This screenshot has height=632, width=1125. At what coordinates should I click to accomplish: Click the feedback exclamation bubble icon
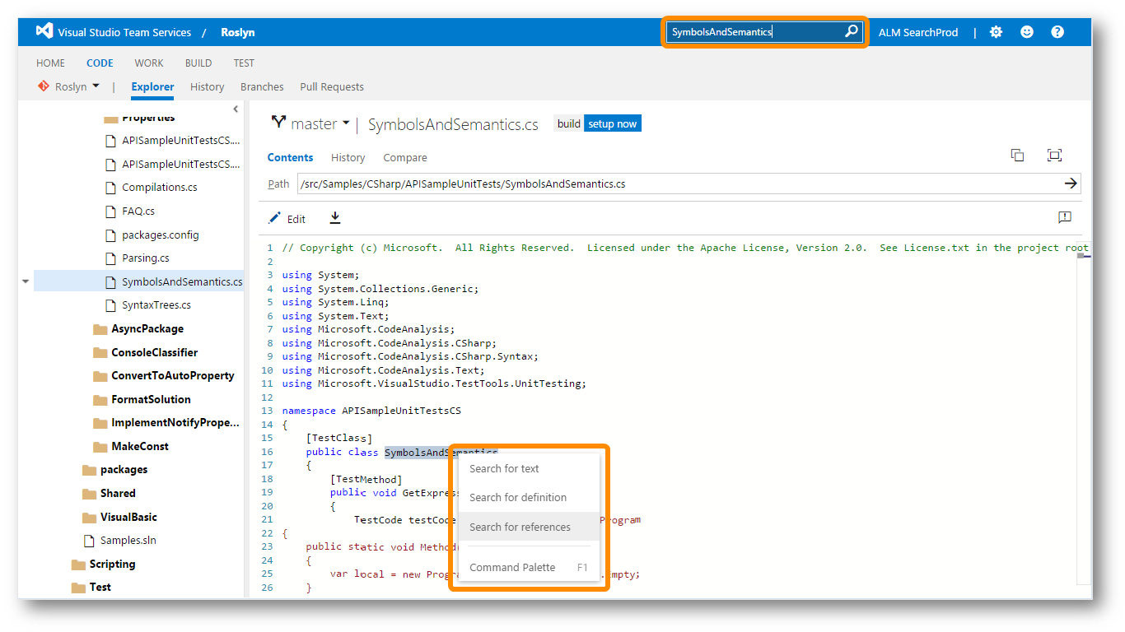[x=1064, y=217]
